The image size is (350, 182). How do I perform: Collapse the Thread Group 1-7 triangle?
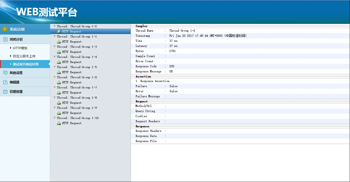click(x=54, y=87)
